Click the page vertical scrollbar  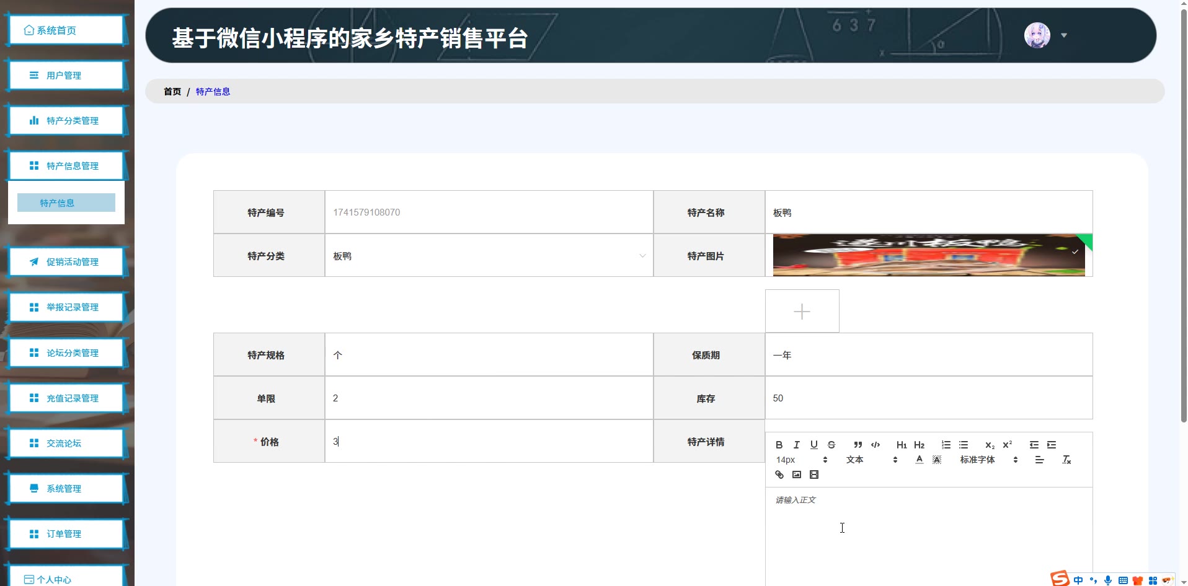(x=1184, y=217)
